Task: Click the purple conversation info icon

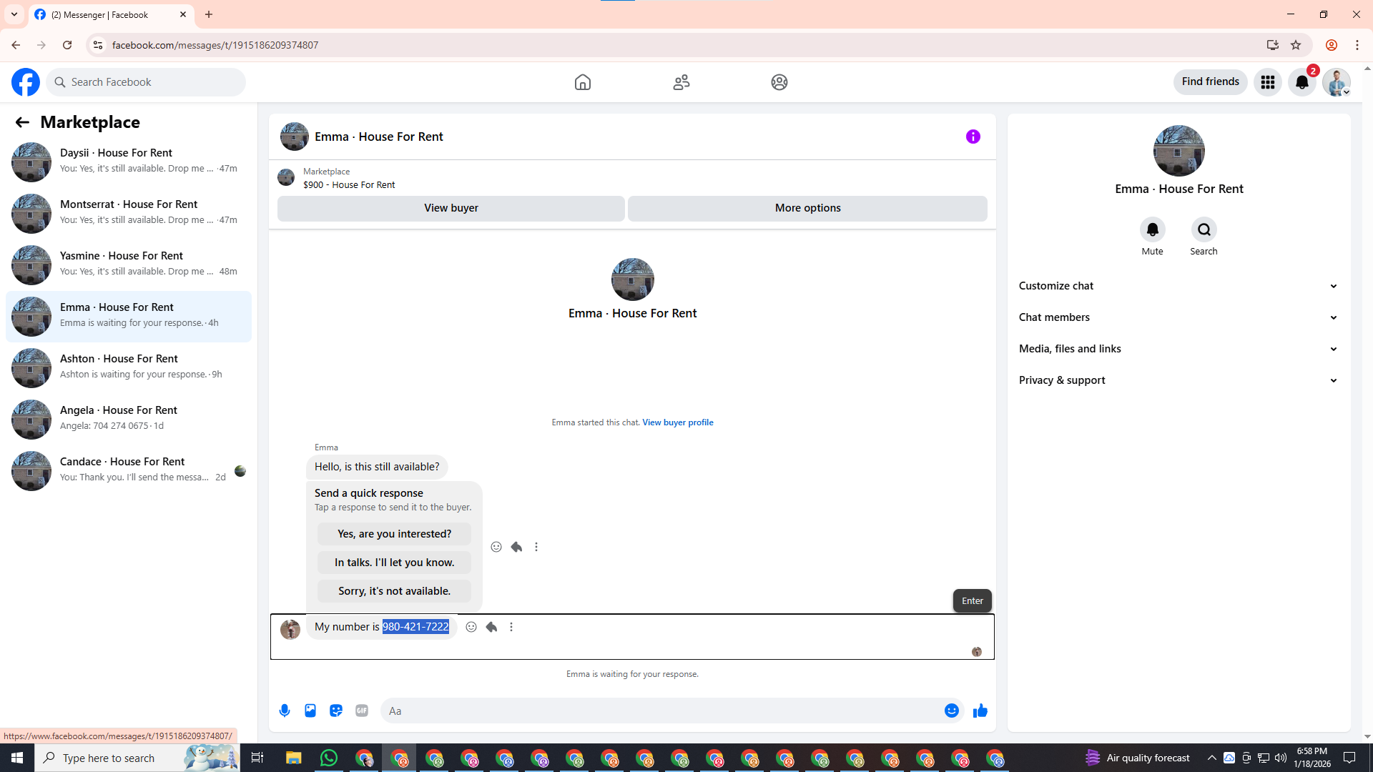Action: pos(973,137)
